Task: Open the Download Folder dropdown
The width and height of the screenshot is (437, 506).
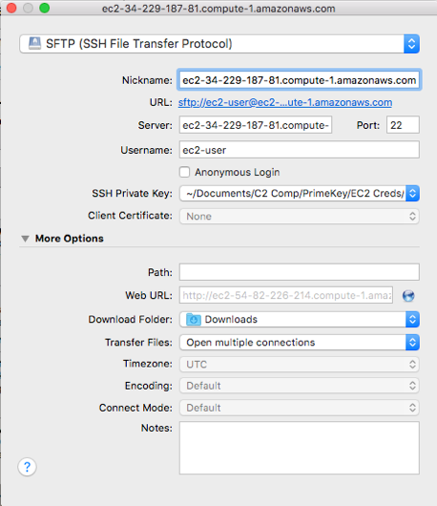Action: (300, 320)
